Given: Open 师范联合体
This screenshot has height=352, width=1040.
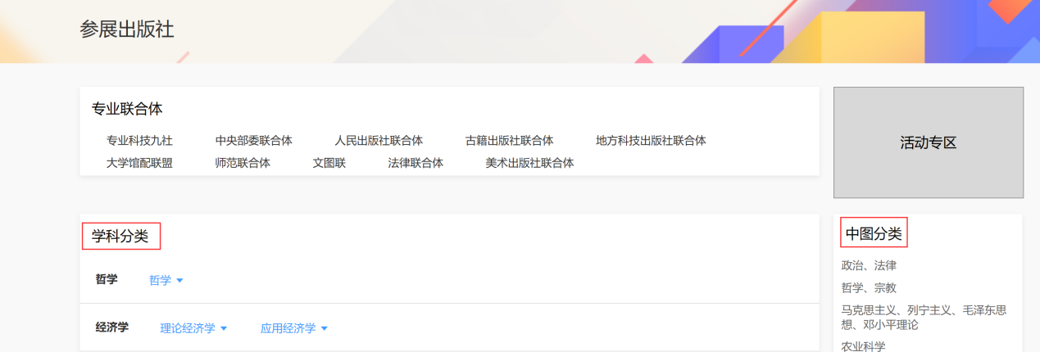Looking at the screenshot, I should click(243, 163).
